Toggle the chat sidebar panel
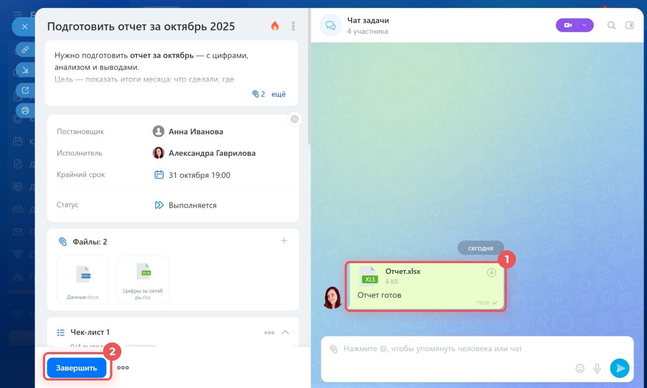The width and height of the screenshot is (647, 388). [x=630, y=25]
